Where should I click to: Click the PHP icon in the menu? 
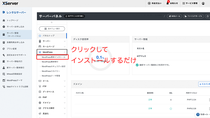point(40,97)
